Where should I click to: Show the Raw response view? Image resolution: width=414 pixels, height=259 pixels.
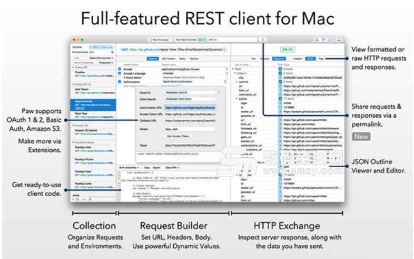pyautogui.click(x=321, y=59)
